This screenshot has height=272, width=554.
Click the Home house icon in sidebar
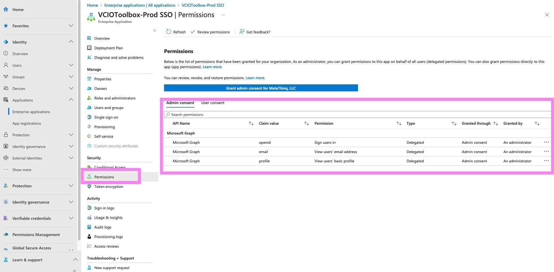(x=6, y=10)
